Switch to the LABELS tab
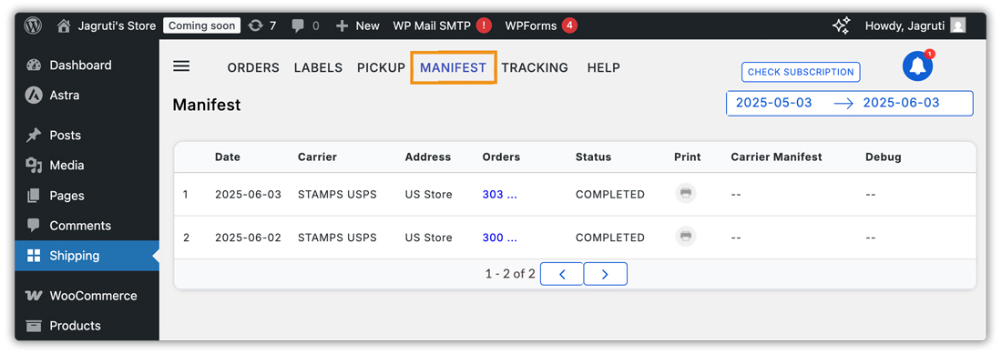The height and width of the screenshot is (354, 1002). (318, 67)
